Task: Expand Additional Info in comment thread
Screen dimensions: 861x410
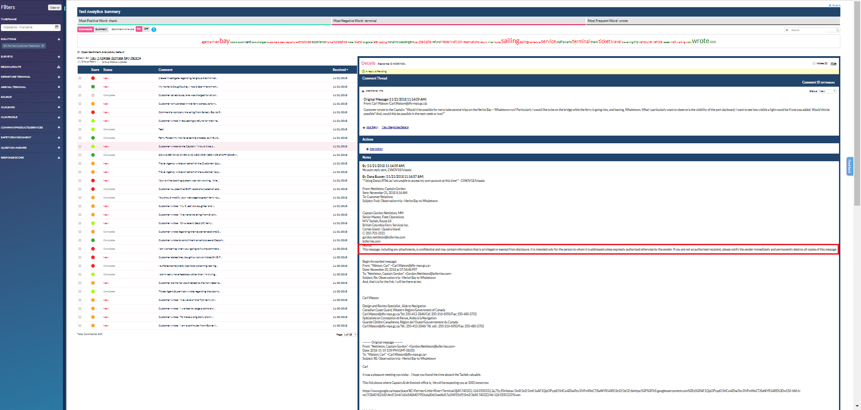Action: tap(363, 91)
